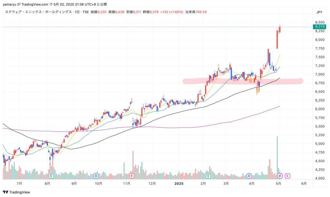Click the 7月 time axis label

19,183
